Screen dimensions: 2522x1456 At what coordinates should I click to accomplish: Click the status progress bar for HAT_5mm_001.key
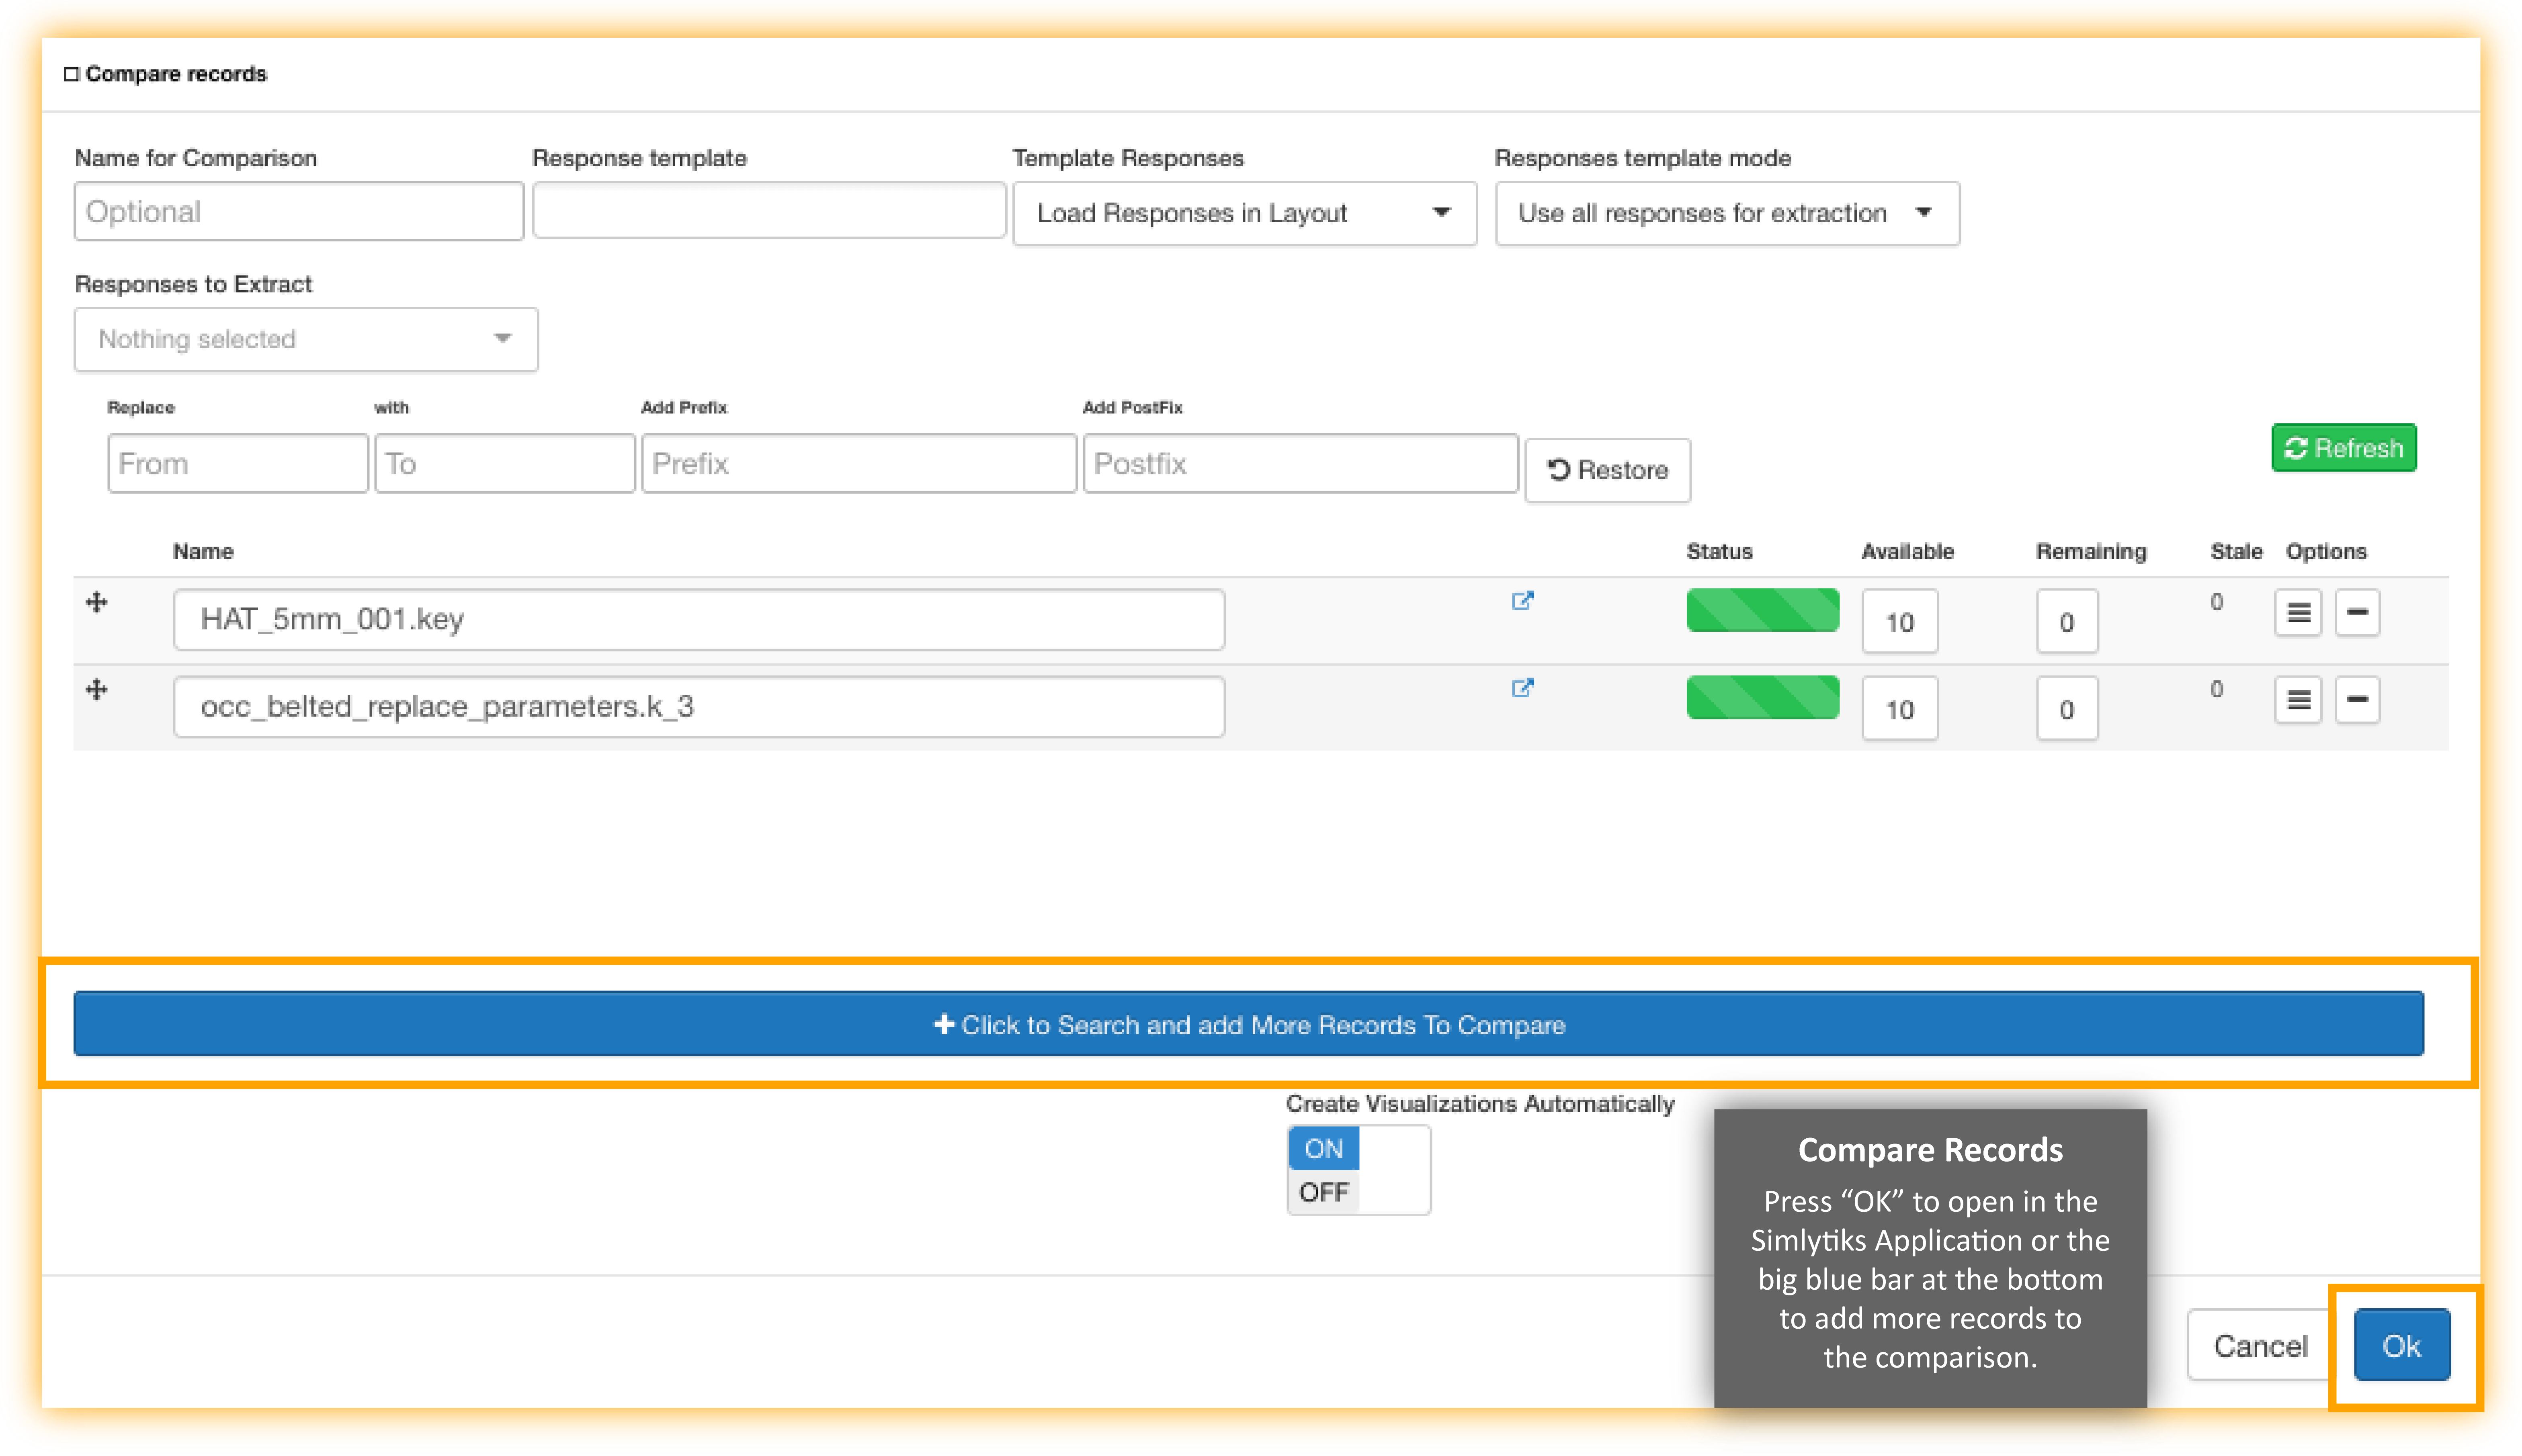[1763, 610]
